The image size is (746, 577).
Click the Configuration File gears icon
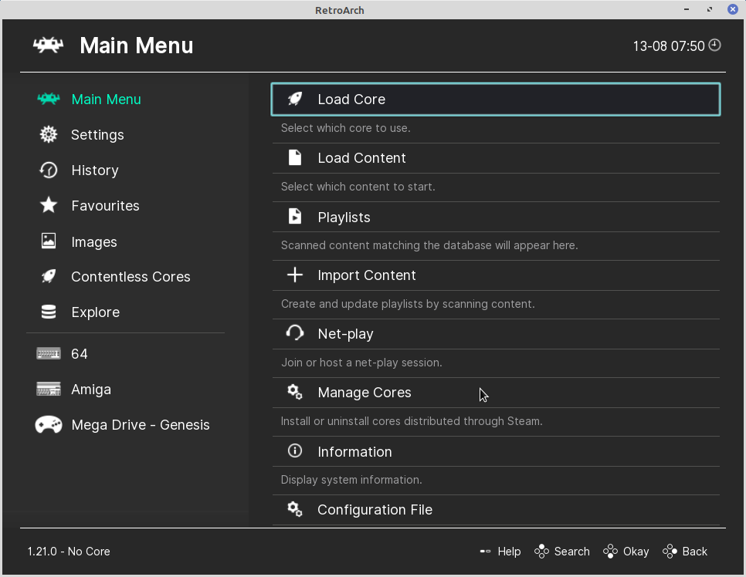click(x=295, y=509)
